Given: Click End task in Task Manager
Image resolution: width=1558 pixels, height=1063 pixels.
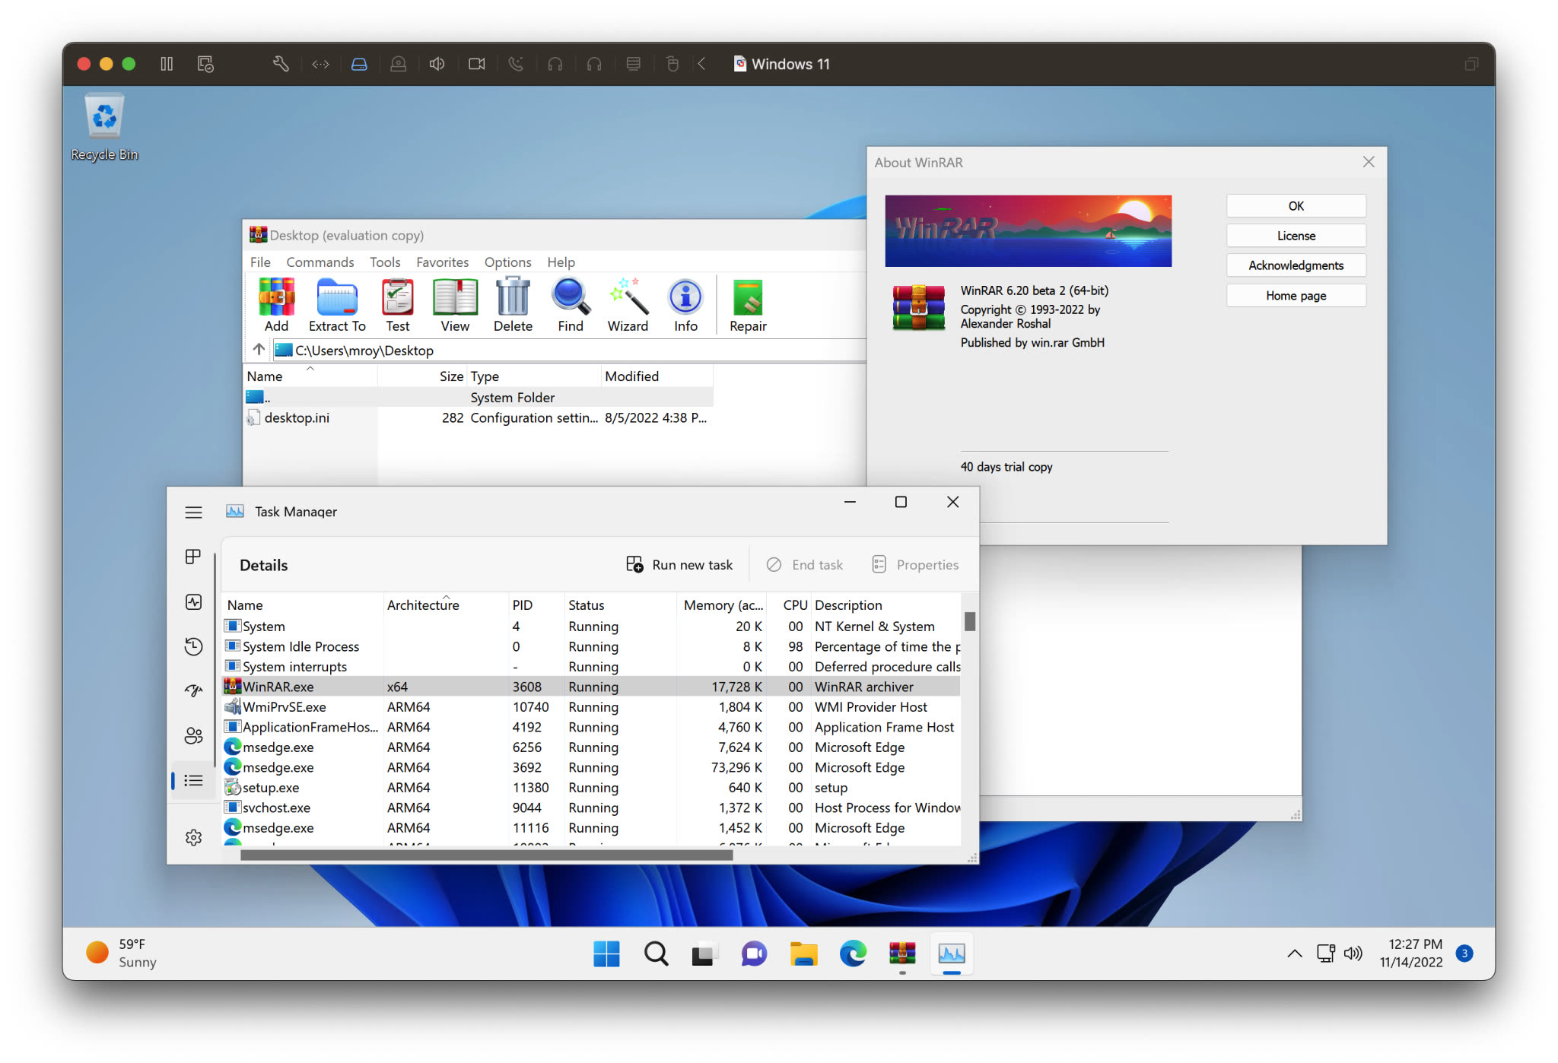Looking at the screenshot, I should click(x=804, y=564).
